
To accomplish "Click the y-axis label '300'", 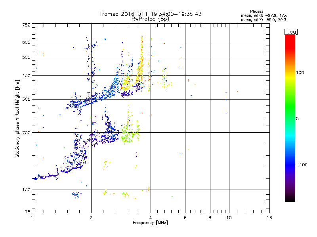I will 26,100.
